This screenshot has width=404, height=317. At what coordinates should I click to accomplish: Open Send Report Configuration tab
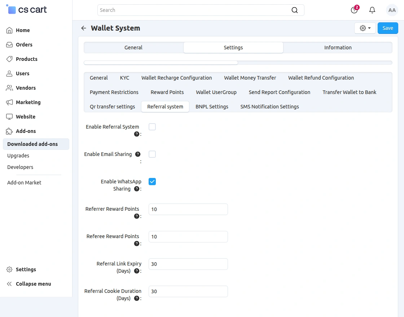[280, 92]
